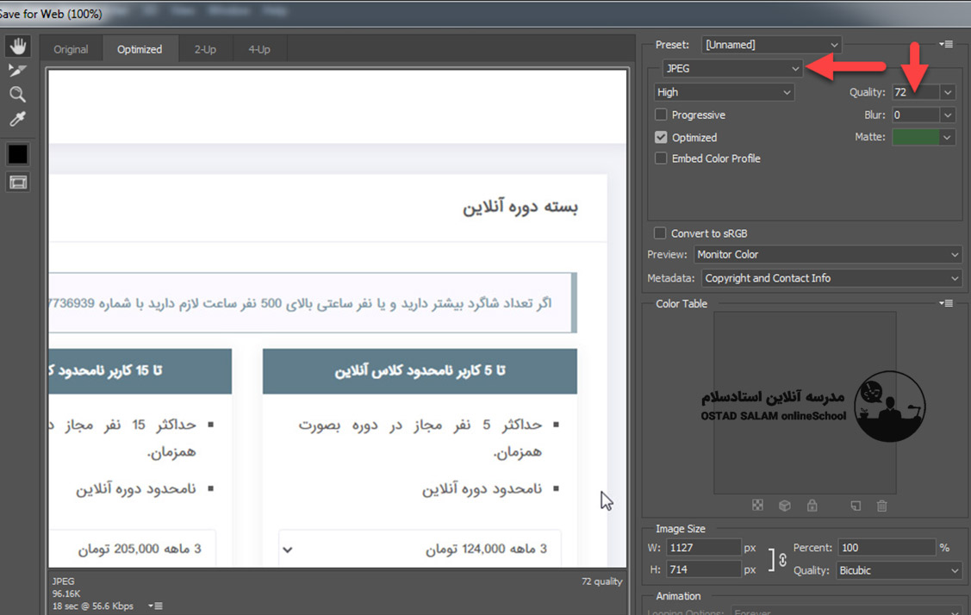Screen dimensions: 971x615
Task: Click the delete color trash icon
Action: [x=881, y=506]
